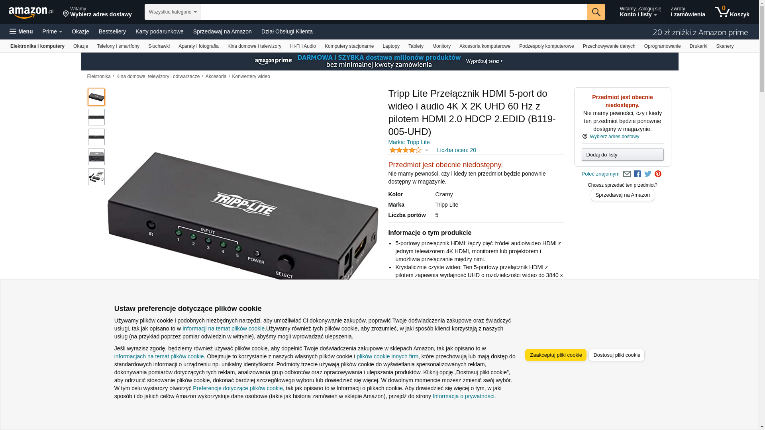Select the last product thumbnail with accessories

(96, 177)
